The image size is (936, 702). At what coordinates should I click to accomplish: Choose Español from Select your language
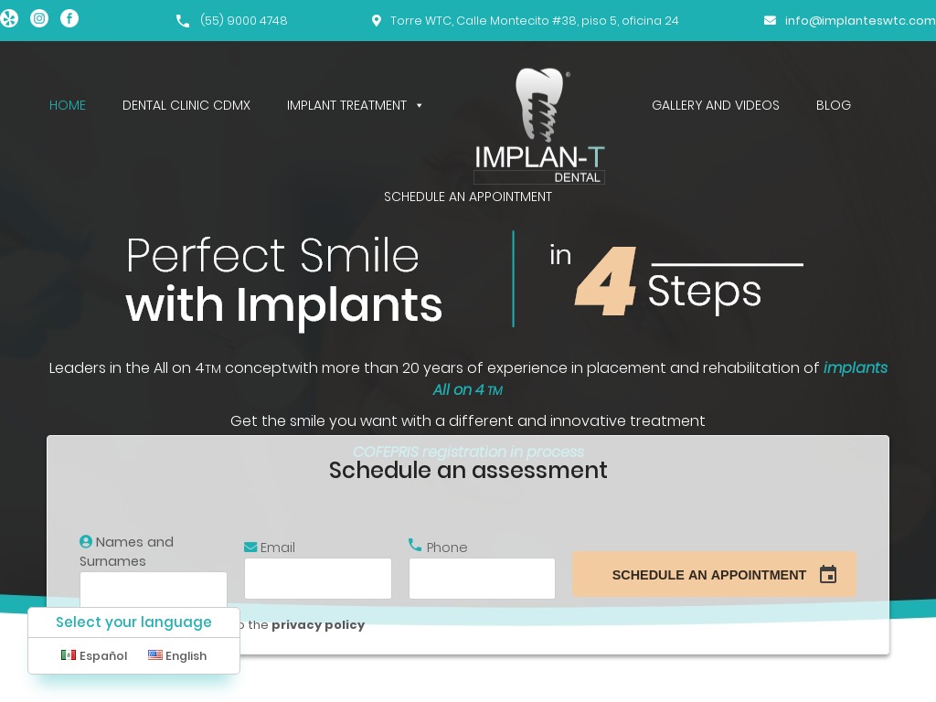102,655
